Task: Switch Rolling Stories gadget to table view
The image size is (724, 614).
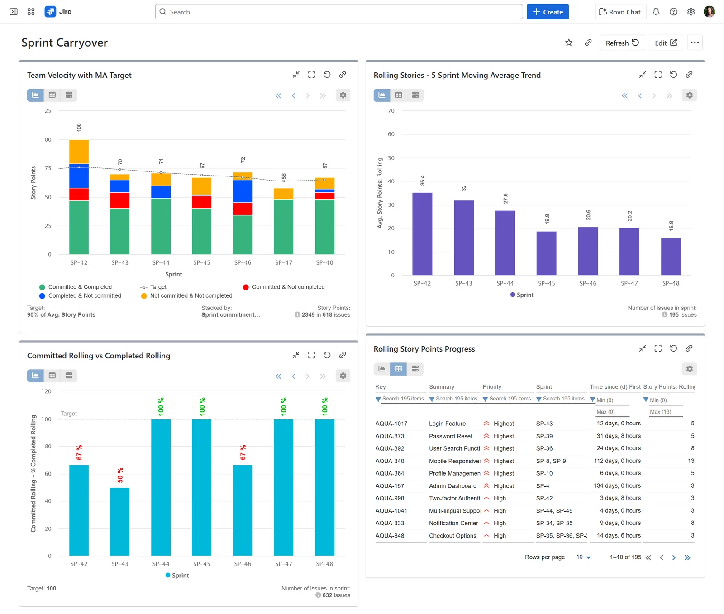Action: click(x=399, y=95)
